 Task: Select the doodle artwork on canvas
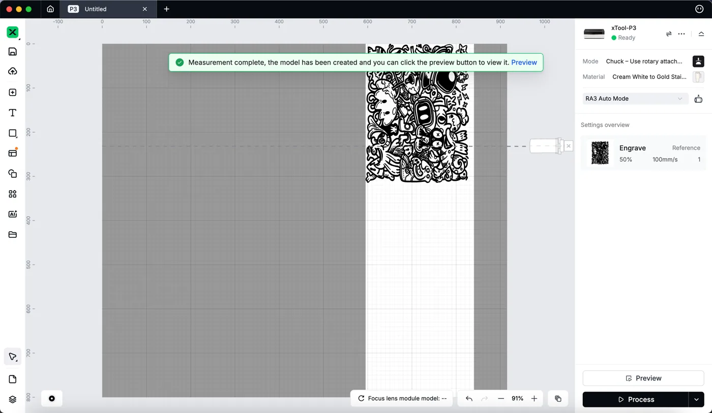(418, 113)
